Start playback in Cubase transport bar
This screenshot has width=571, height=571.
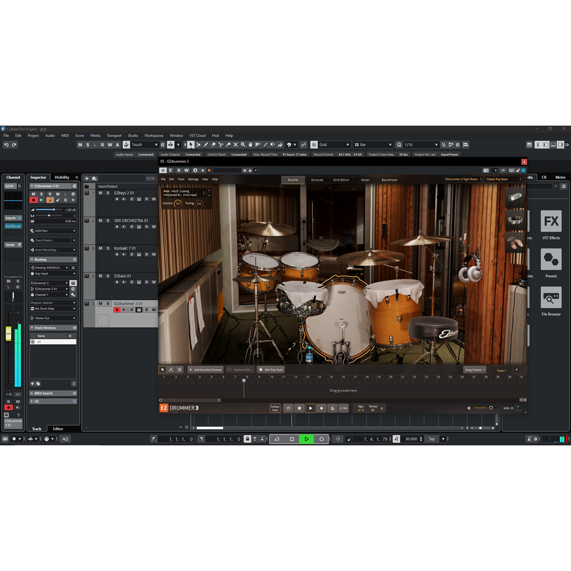coord(306,439)
